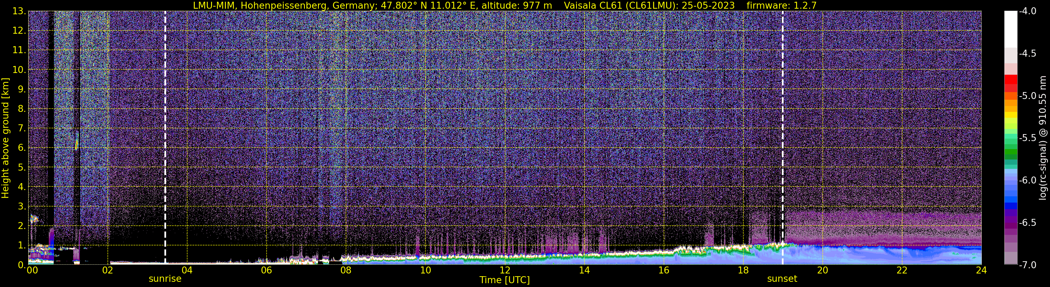Image resolution: width=1050 pixels, height=287 pixels.
Task: Click the '12.' tick on the height axis
Action: (19, 31)
